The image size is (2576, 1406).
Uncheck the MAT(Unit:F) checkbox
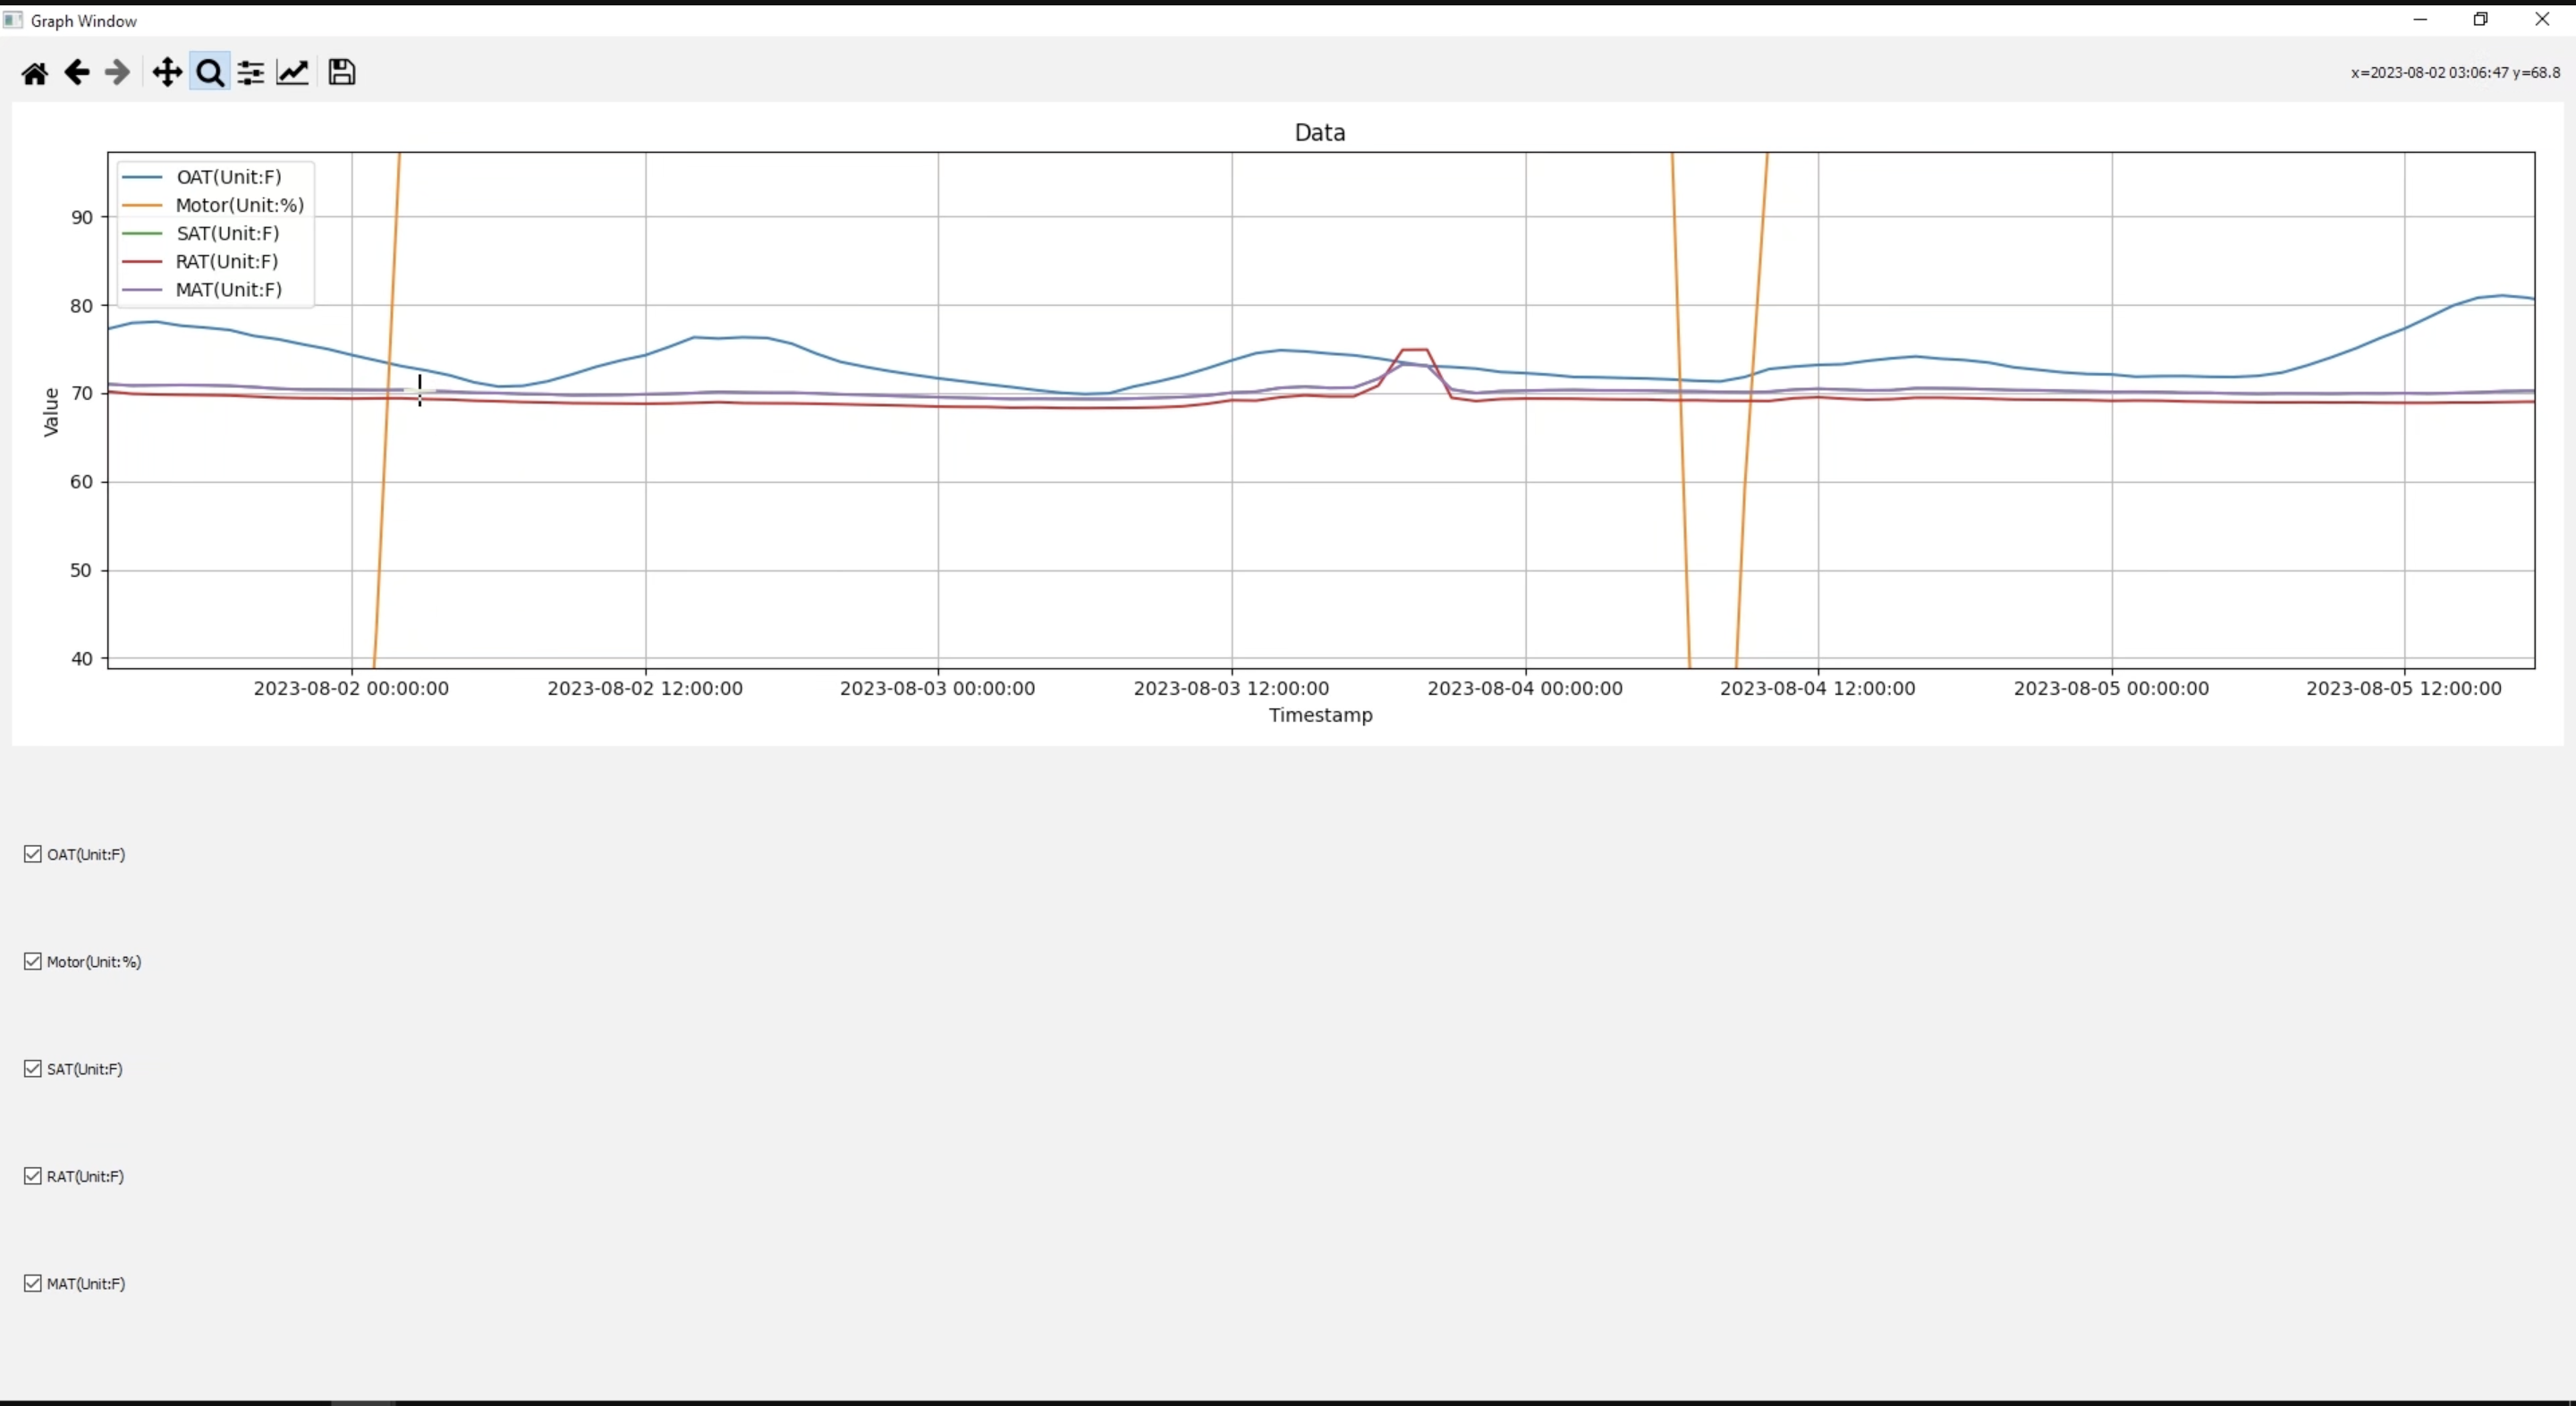pyautogui.click(x=33, y=1283)
